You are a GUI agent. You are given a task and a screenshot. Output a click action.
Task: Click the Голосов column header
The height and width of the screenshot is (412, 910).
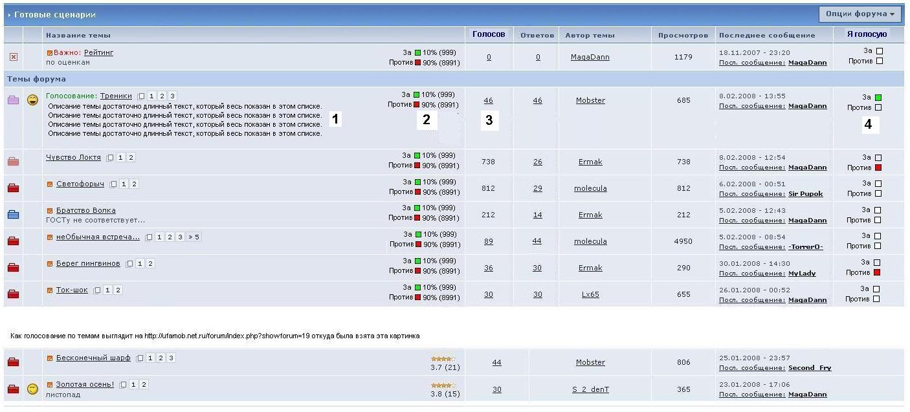click(x=489, y=34)
